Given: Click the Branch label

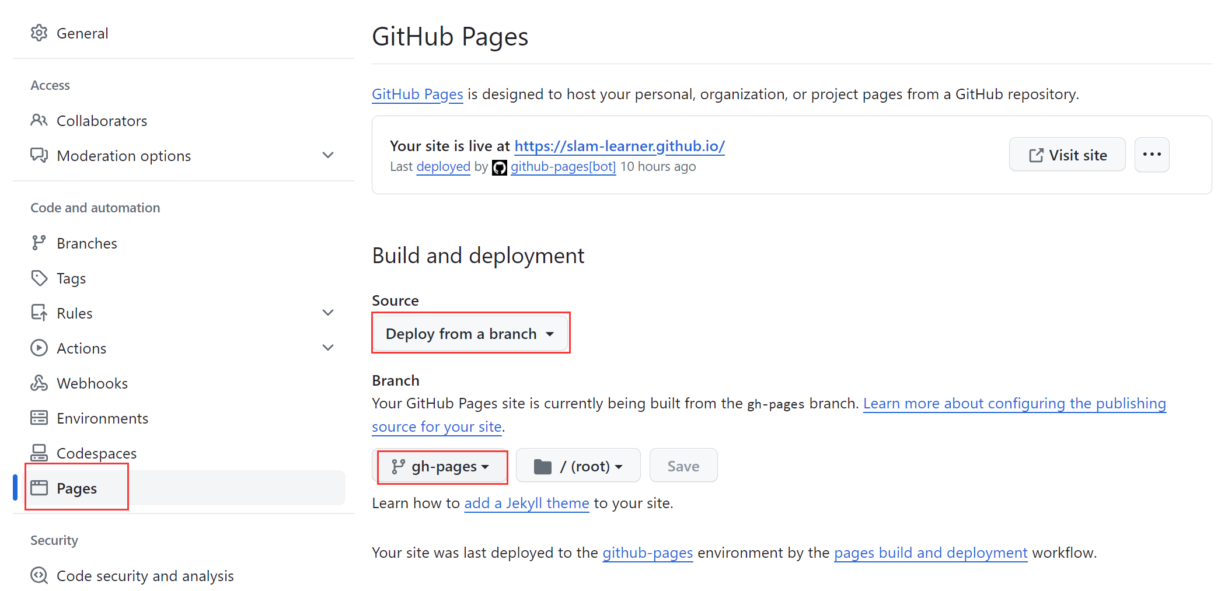Looking at the screenshot, I should [x=396, y=380].
